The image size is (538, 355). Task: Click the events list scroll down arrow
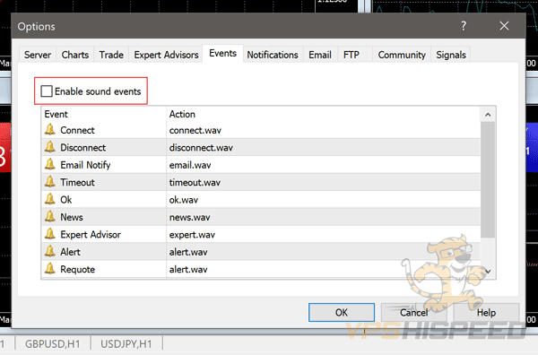click(x=488, y=271)
